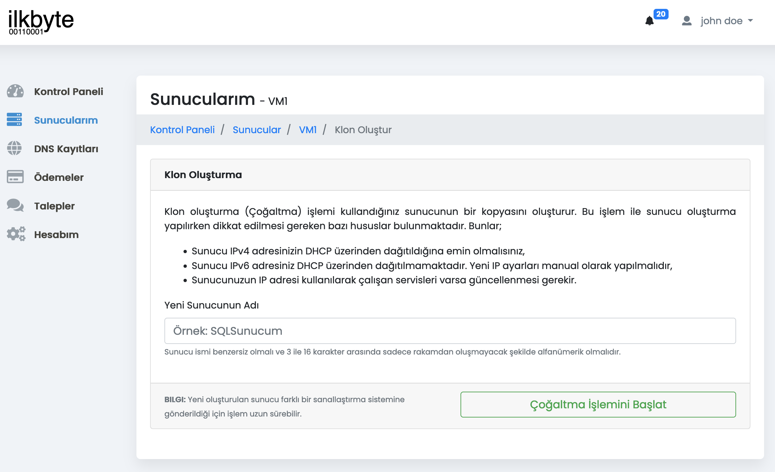775x472 pixels.
Task: Click the IPv4 DHCP bullet text
Action: tap(358, 251)
